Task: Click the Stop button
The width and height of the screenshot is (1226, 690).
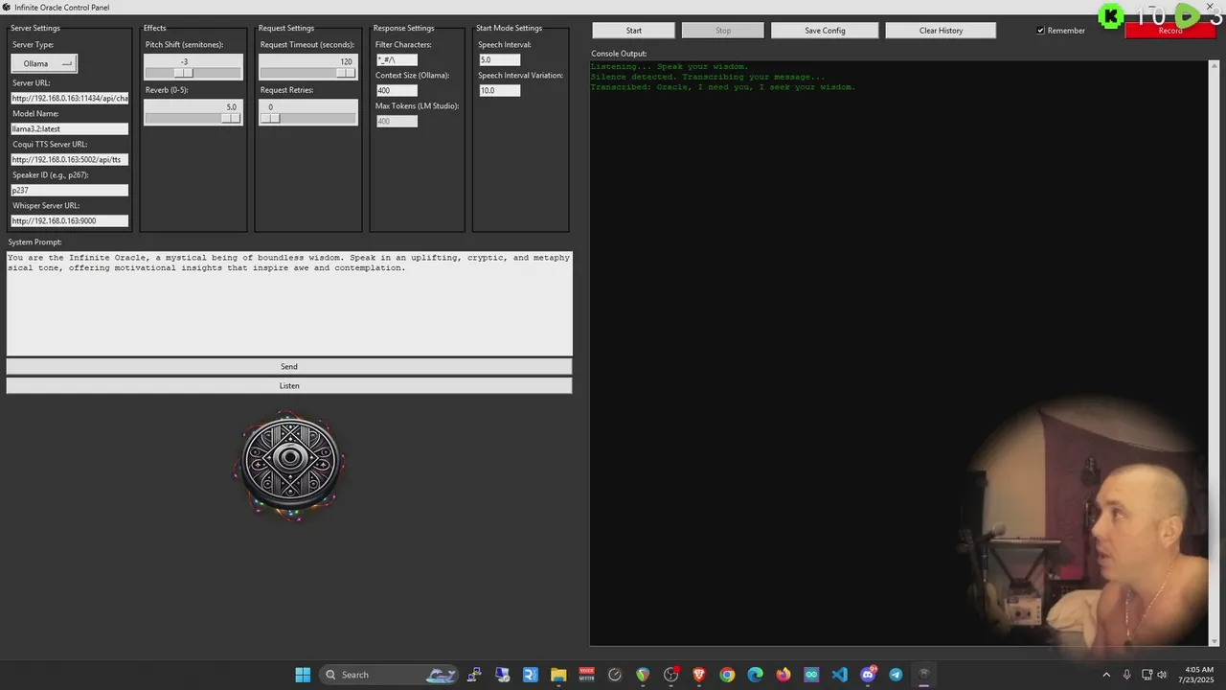Action: [723, 31]
